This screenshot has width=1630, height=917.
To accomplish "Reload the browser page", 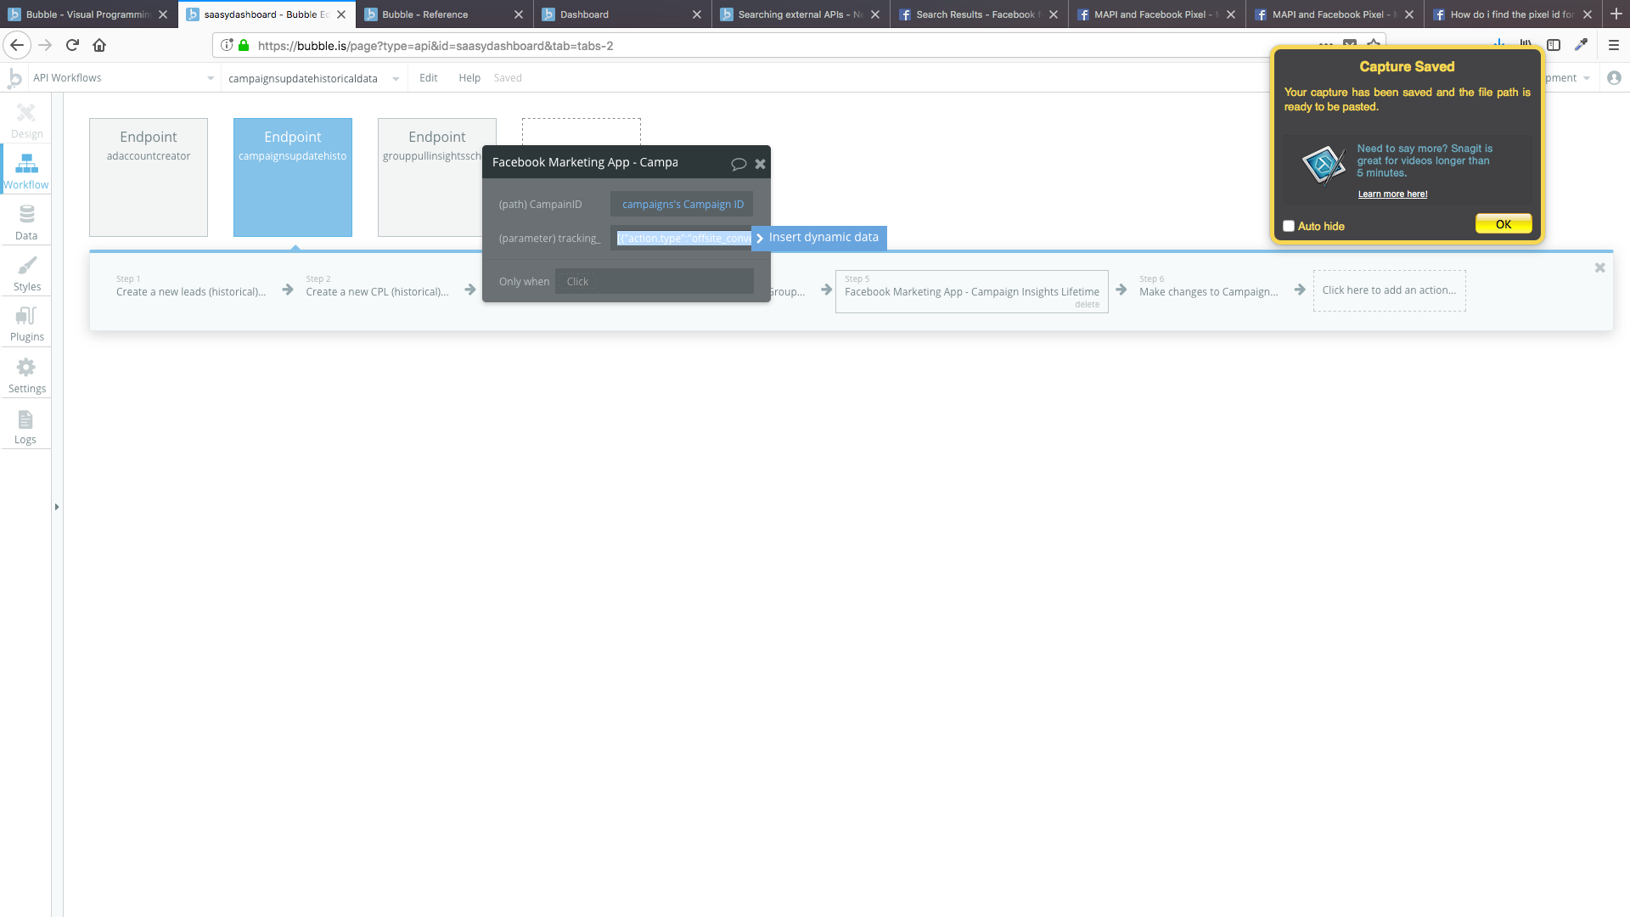I will 72,46.
